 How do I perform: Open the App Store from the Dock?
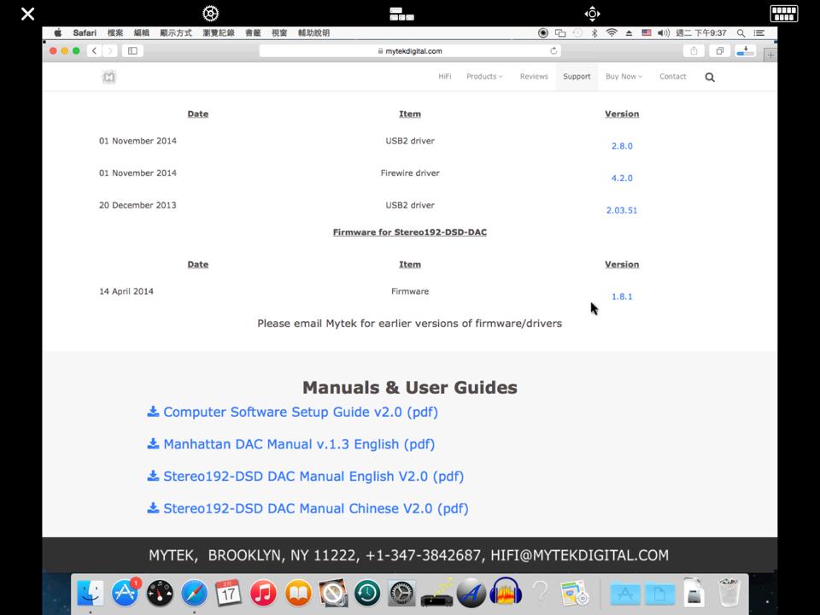click(x=125, y=593)
